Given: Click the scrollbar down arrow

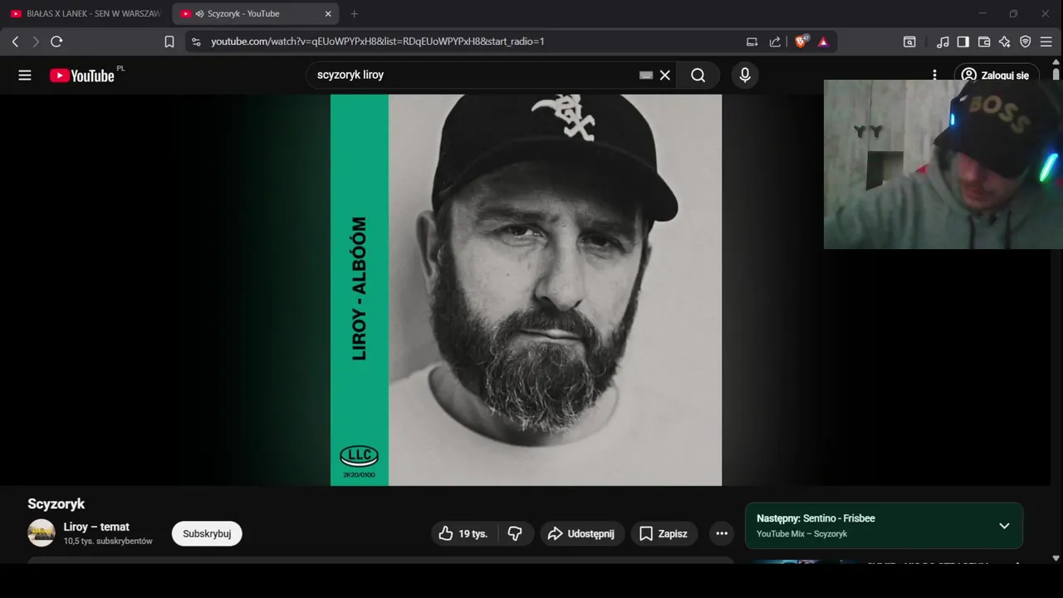Looking at the screenshot, I should point(1056,558).
